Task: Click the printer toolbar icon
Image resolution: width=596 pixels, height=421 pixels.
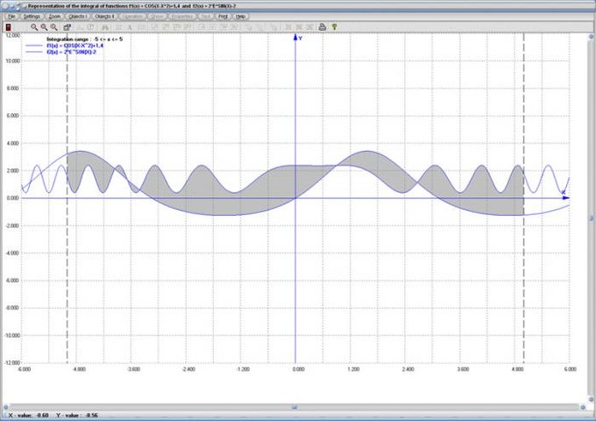Action: (x=323, y=27)
